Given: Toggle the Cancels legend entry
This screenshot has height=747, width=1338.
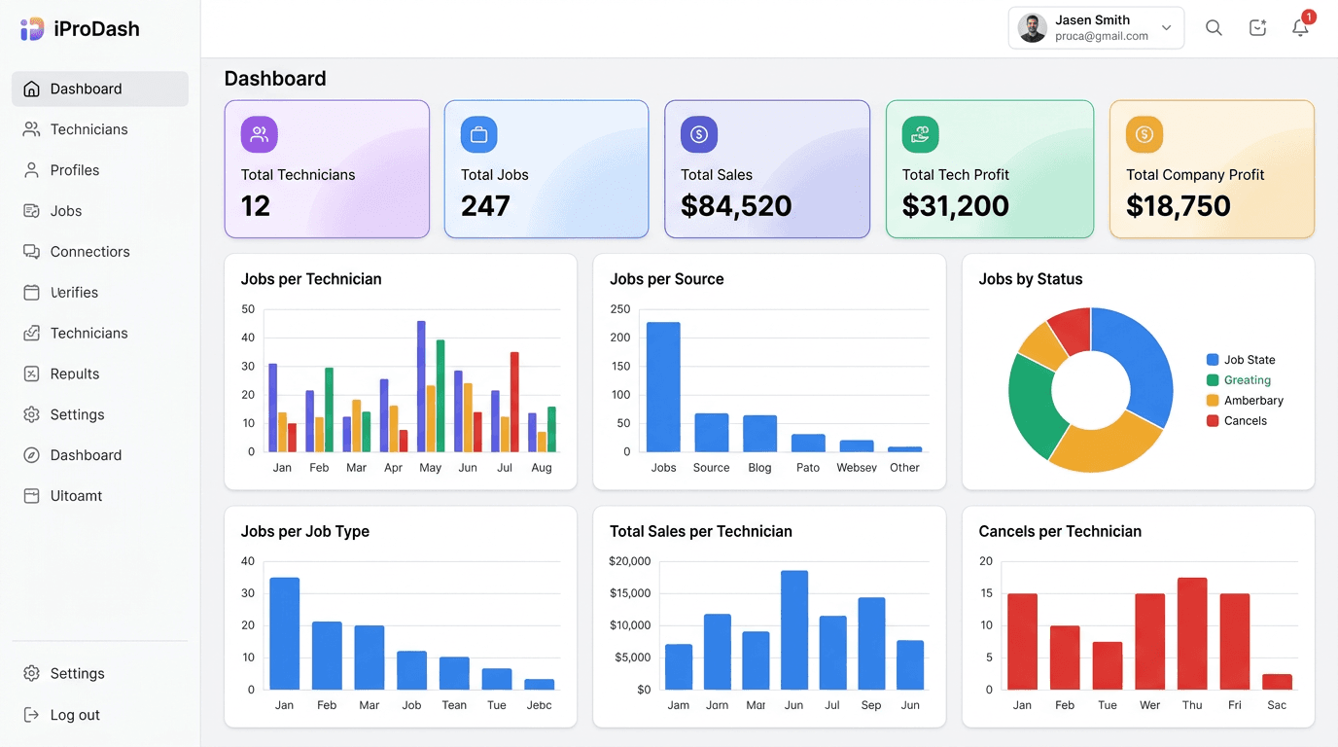Looking at the screenshot, I should pyautogui.click(x=1244, y=420).
